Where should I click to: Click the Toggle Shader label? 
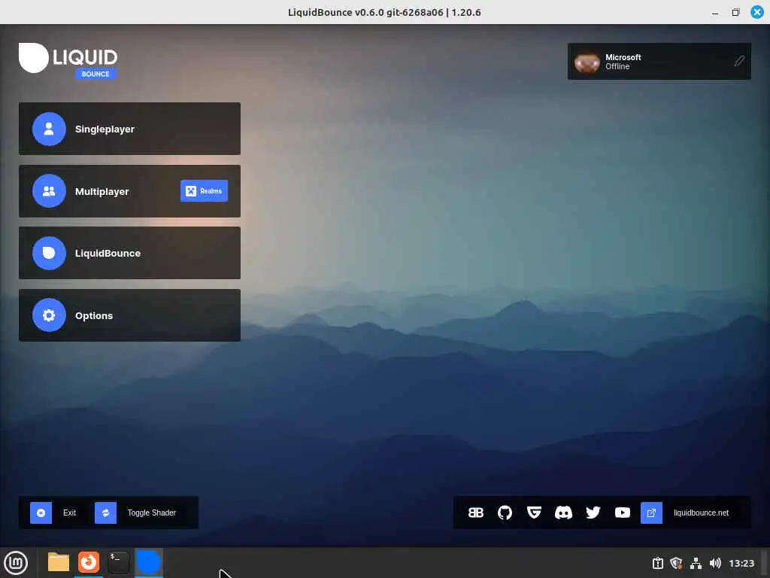click(151, 513)
